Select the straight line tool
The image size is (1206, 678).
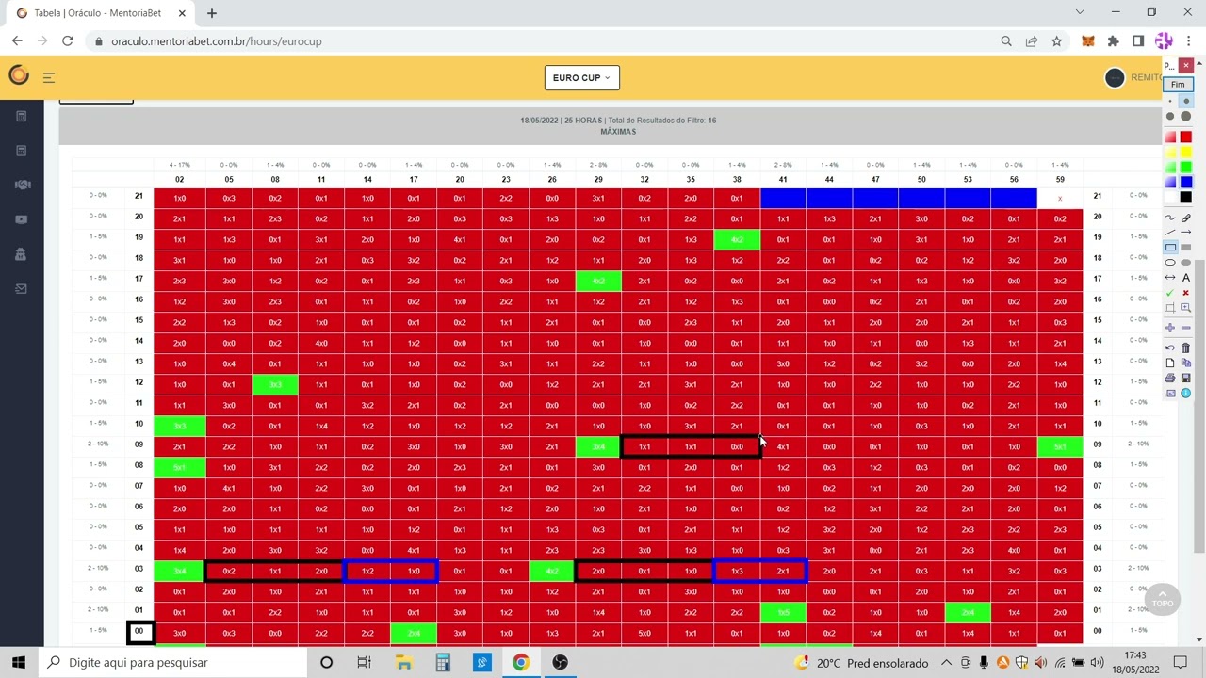pos(1170,233)
